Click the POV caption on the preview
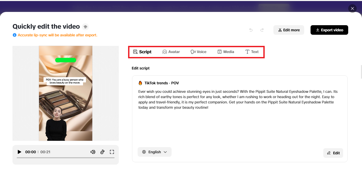Screen dimensions: 362x171 pos(65,81)
